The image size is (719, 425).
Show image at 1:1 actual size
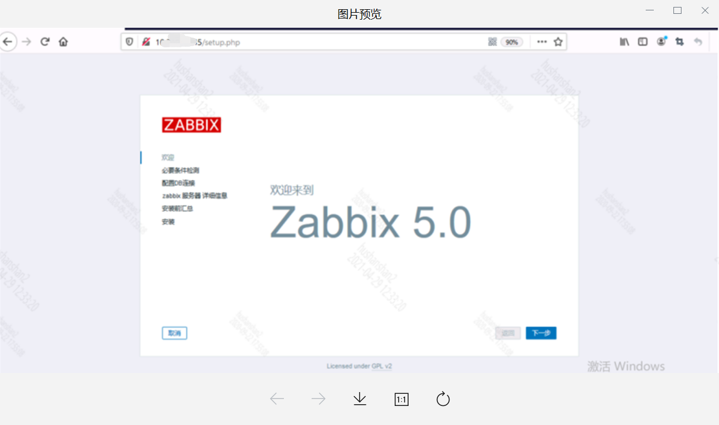[x=402, y=399]
